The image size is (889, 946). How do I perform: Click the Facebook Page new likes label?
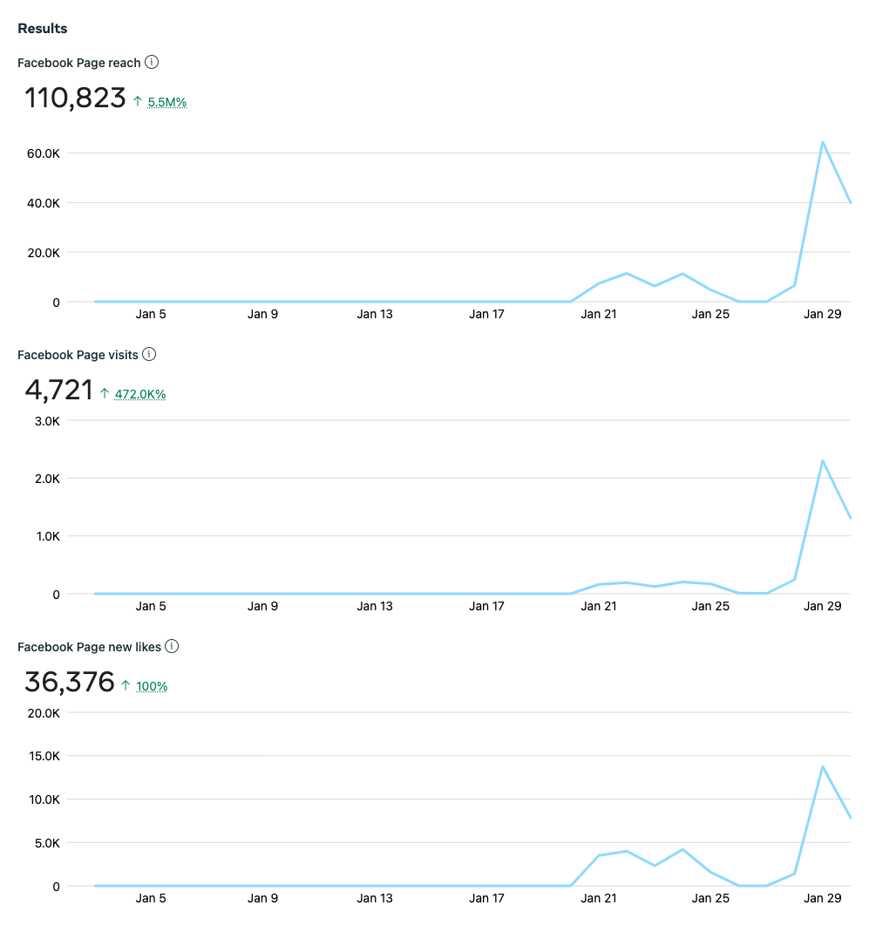point(89,647)
